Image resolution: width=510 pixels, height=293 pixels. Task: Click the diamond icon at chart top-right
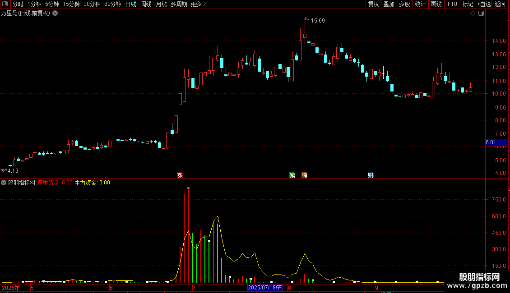[x=473, y=14]
